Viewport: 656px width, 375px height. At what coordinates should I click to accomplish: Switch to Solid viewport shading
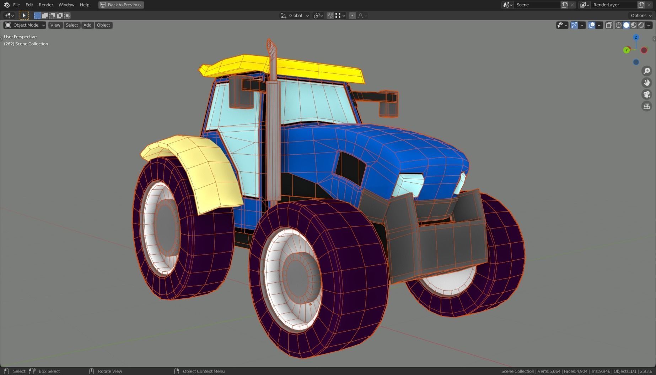pyautogui.click(x=626, y=25)
